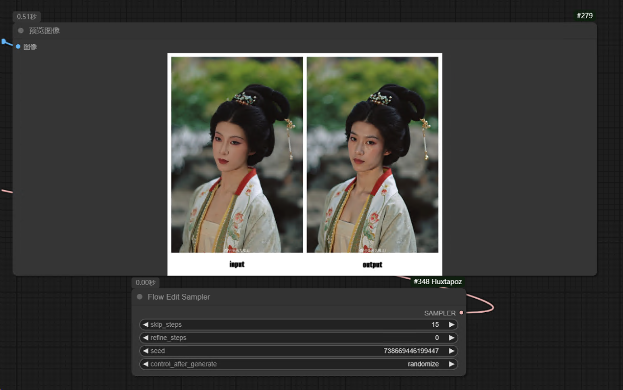Switch control_after_generate to next option
The width and height of the screenshot is (623, 390).
[x=451, y=364]
